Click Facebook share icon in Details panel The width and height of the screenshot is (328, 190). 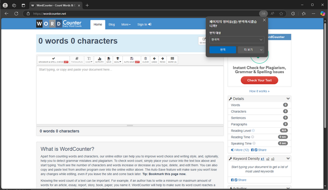(x=252, y=150)
